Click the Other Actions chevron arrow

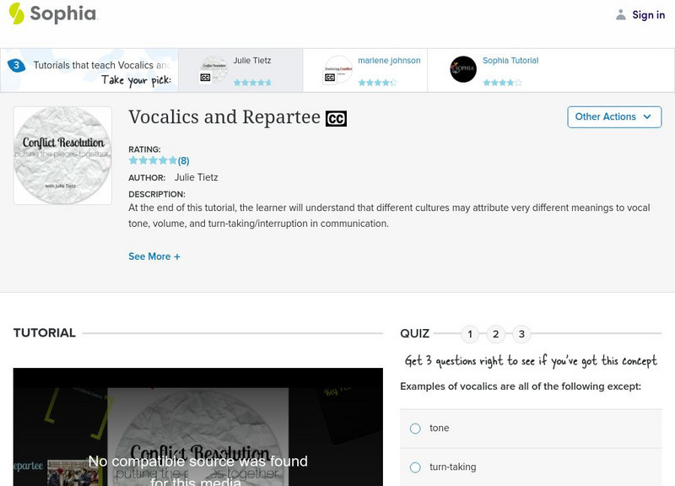point(647,117)
